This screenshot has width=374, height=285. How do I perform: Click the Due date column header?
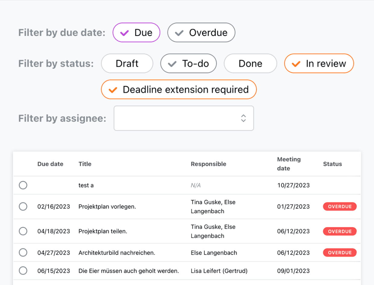click(50, 164)
